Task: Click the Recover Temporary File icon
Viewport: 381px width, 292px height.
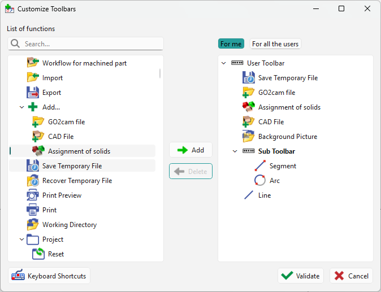Action: click(33, 181)
